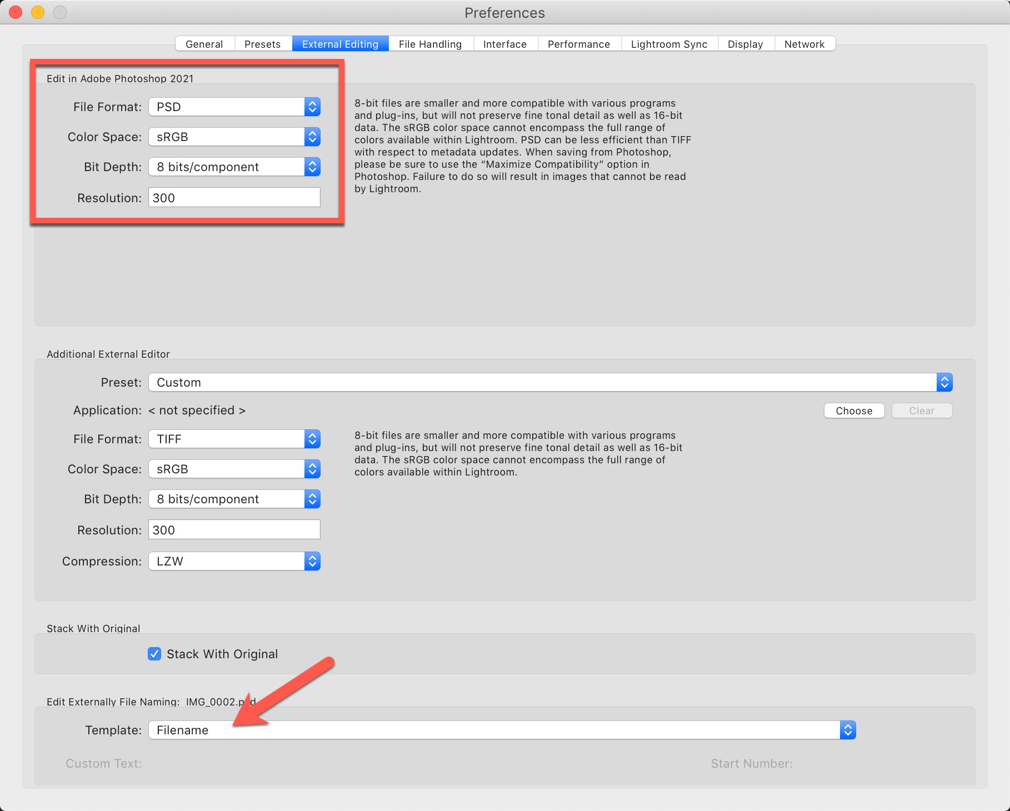Go to the Interface tab
1010x811 pixels.
click(x=504, y=44)
